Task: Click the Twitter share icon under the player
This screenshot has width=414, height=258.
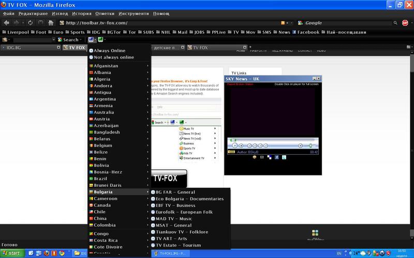Action: pos(284,157)
